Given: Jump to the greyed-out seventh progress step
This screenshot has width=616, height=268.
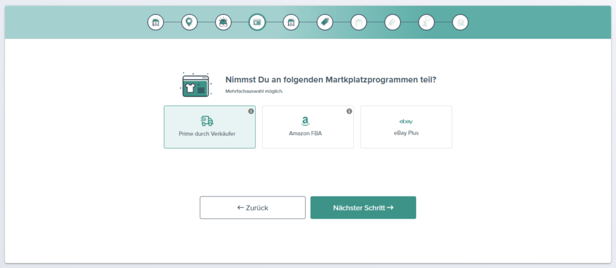Looking at the screenshot, I should (359, 22).
